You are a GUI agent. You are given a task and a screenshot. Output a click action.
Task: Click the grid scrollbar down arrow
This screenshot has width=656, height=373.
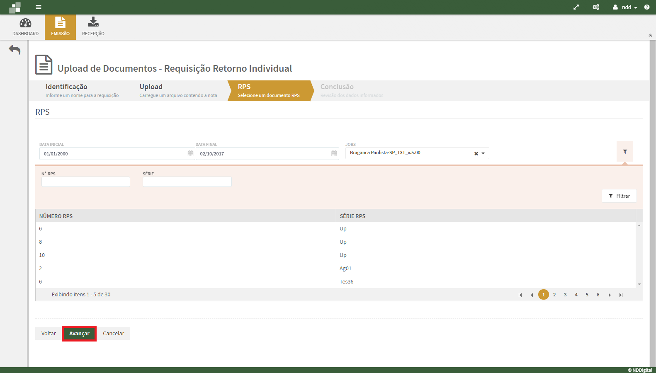click(x=639, y=284)
